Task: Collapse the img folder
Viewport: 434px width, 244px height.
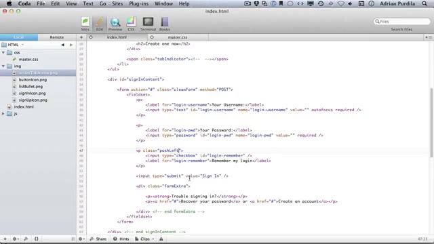Action: [x=3, y=66]
